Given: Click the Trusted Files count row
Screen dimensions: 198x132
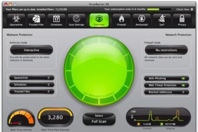Looking at the screenshot, I should 32,92.
